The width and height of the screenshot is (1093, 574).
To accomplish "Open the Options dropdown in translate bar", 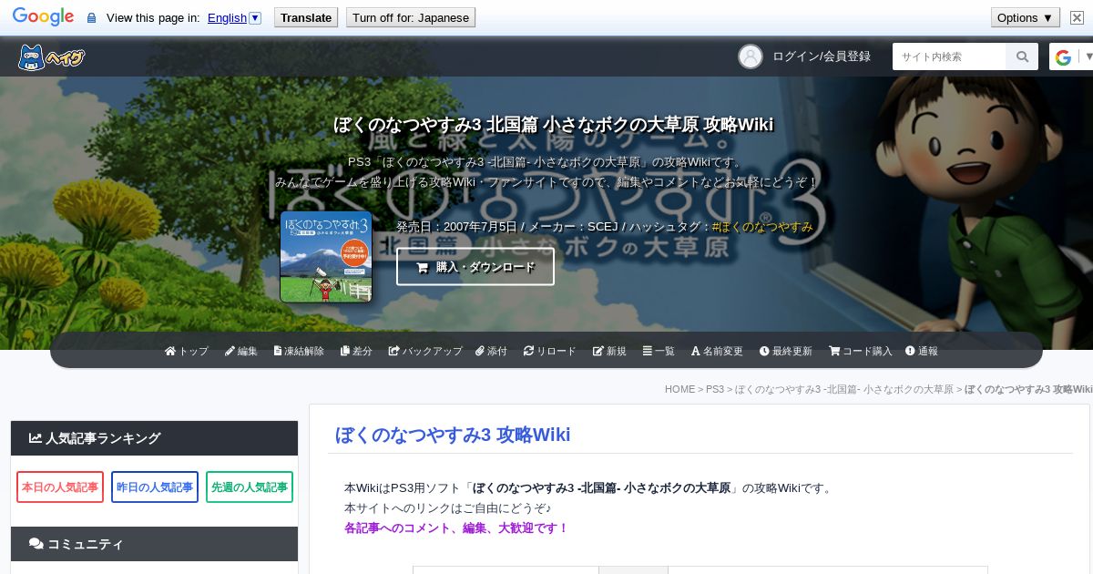I will pyautogui.click(x=1026, y=17).
